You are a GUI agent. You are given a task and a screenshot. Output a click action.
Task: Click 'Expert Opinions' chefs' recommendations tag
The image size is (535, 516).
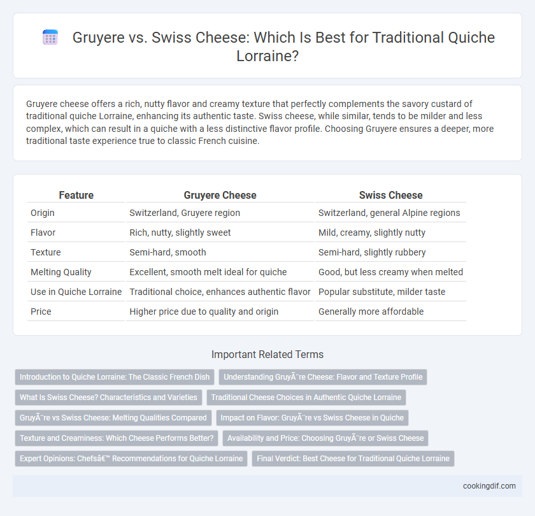131,459
